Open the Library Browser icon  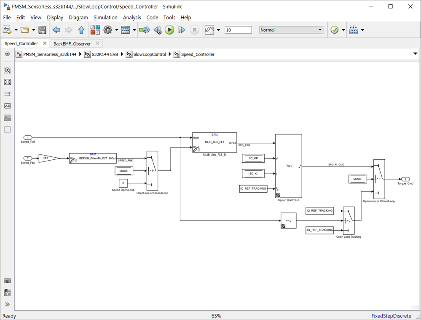tap(95, 30)
